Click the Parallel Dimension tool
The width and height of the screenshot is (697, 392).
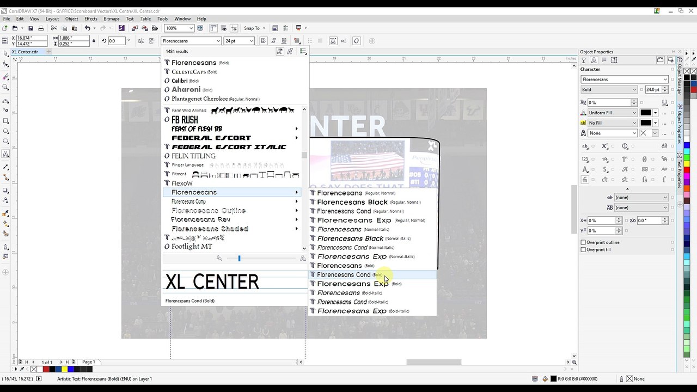tap(6, 167)
